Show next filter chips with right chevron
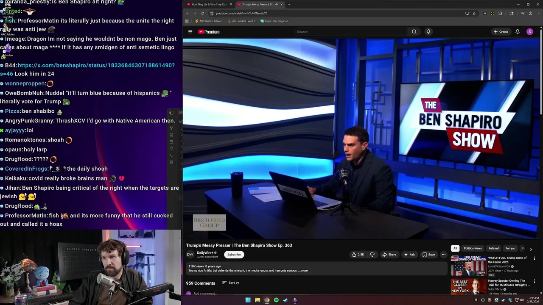Screen dimensions: 543x305 (x=531, y=249)
